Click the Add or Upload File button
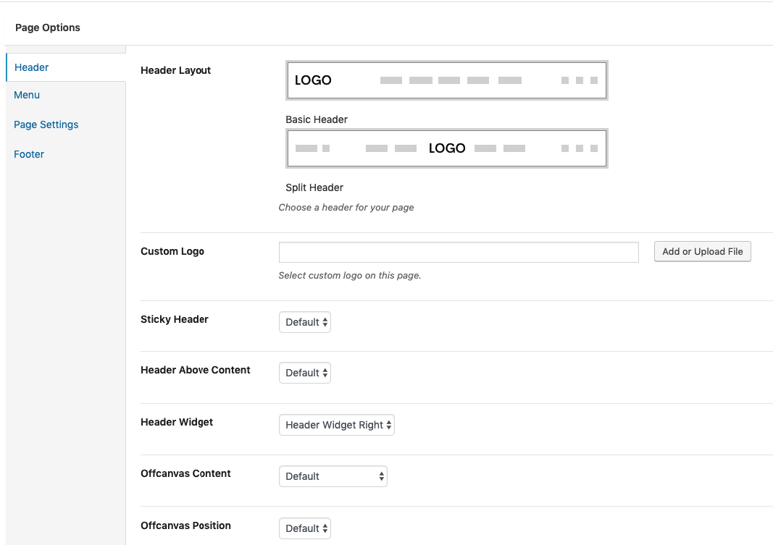The width and height of the screenshot is (773, 545). 702,251
